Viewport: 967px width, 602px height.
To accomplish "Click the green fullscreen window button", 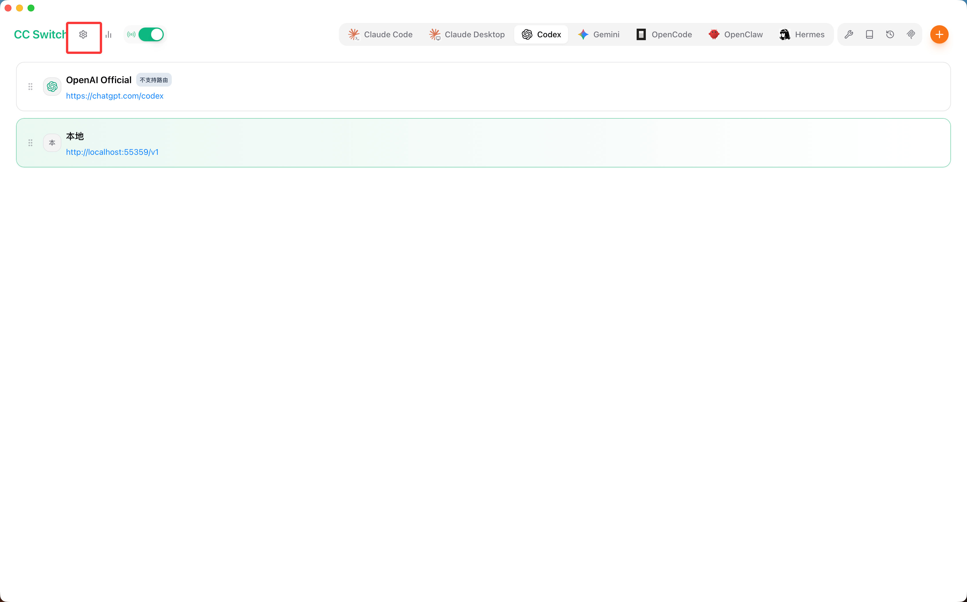I will [31, 8].
